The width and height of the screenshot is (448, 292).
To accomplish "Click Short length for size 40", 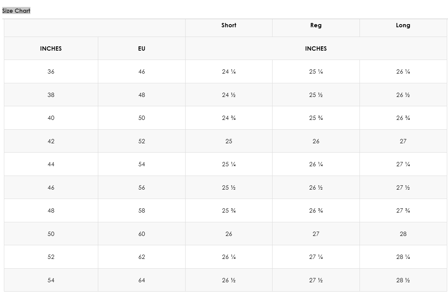I will (229, 118).
